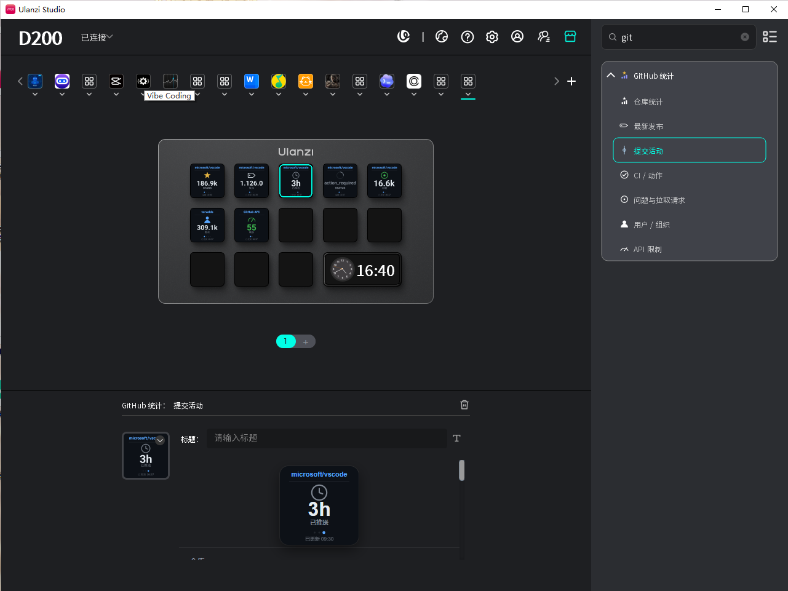Select the yellow-green music profile icon
The image size is (788, 591).
279,81
